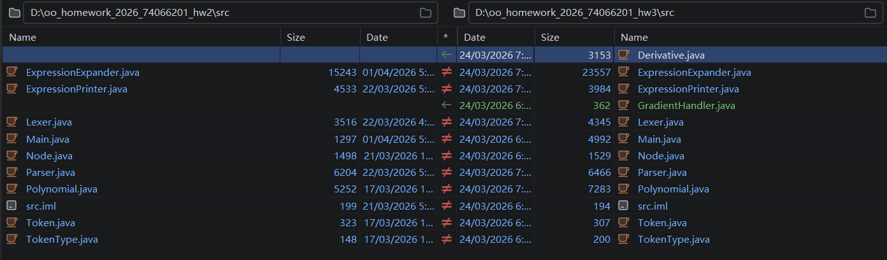
Task: Click not-equal icon on Lexer.java row
Action: [x=447, y=122]
